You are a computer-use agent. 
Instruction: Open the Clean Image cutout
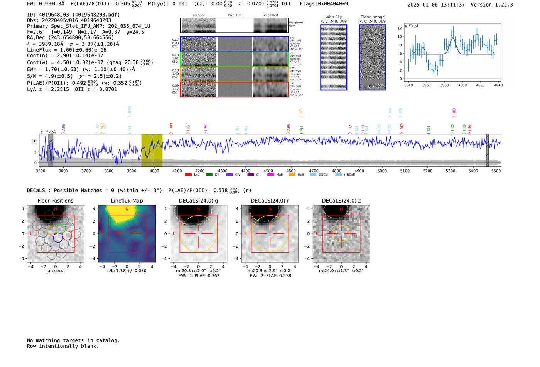(x=373, y=57)
